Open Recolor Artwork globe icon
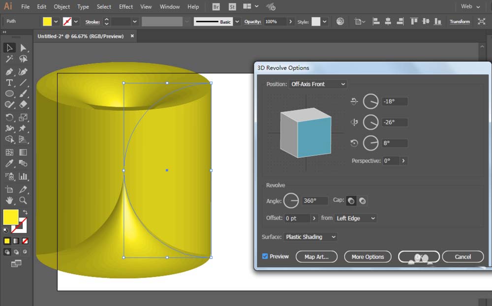Screen dimensions: 492x306 340,21
